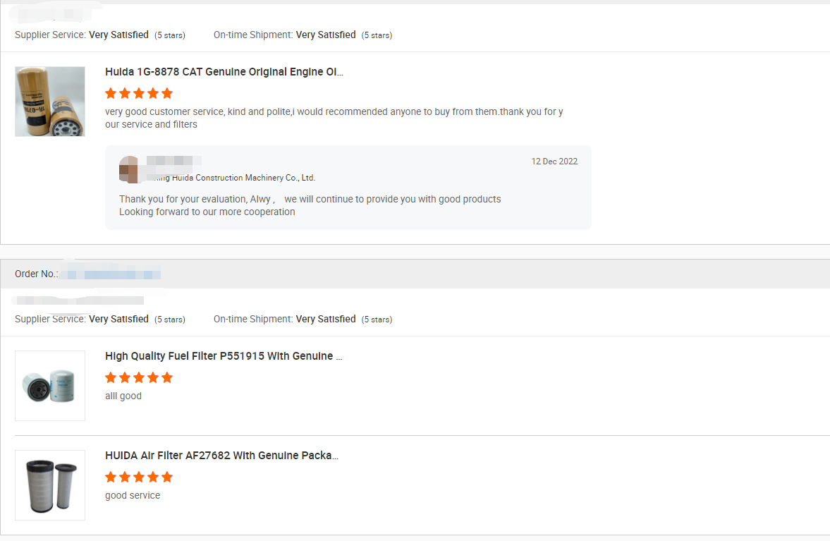Screen dimensions: 830x541
Task: Open High Quality Fuel Filter P551915 product title
Action: pyautogui.click(x=224, y=356)
